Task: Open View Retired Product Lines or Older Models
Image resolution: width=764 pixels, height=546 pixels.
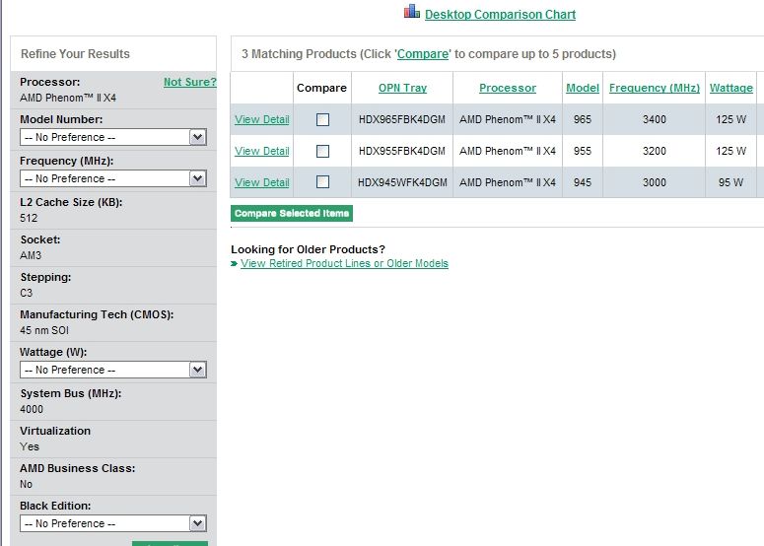Action: [344, 263]
